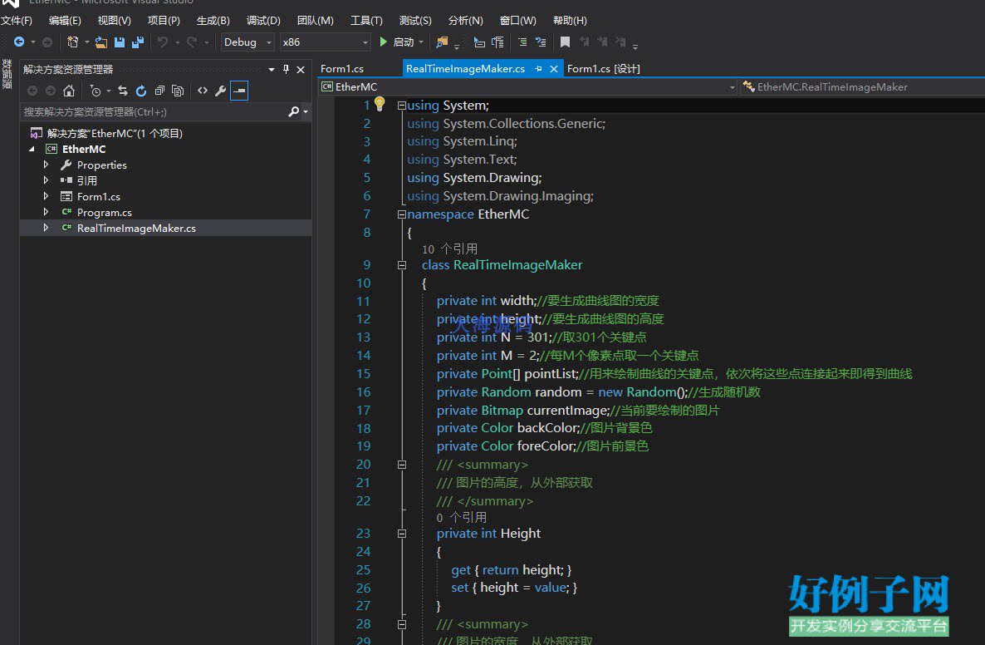
Task: Select the View Code icon
Action: tap(203, 91)
